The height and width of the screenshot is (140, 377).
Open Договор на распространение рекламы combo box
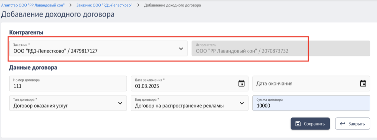click(189, 103)
